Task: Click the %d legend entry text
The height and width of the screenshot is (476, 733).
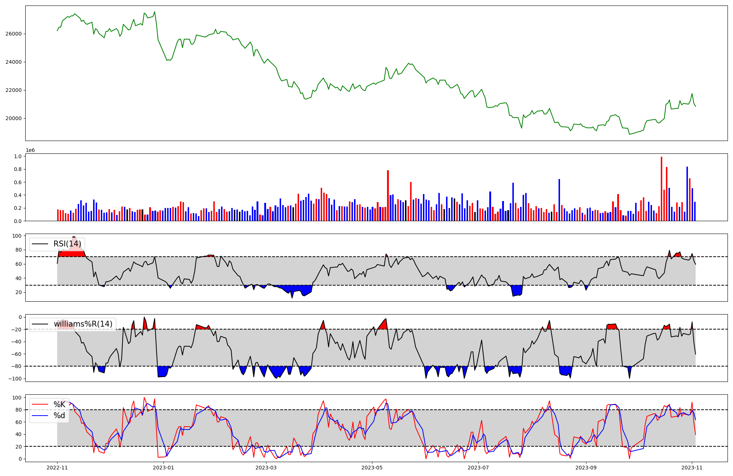Action: 60,416
